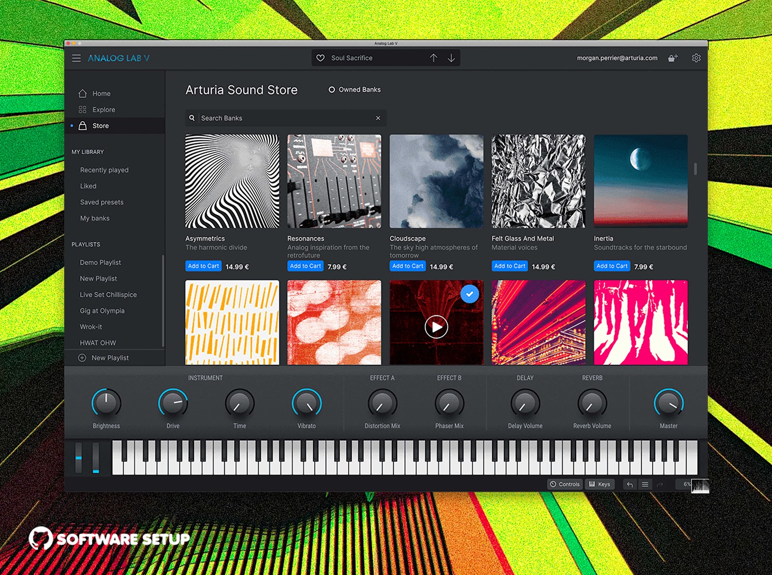This screenshot has width=772, height=575.
Task: Click the Vibrato knob
Action: [x=306, y=403]
